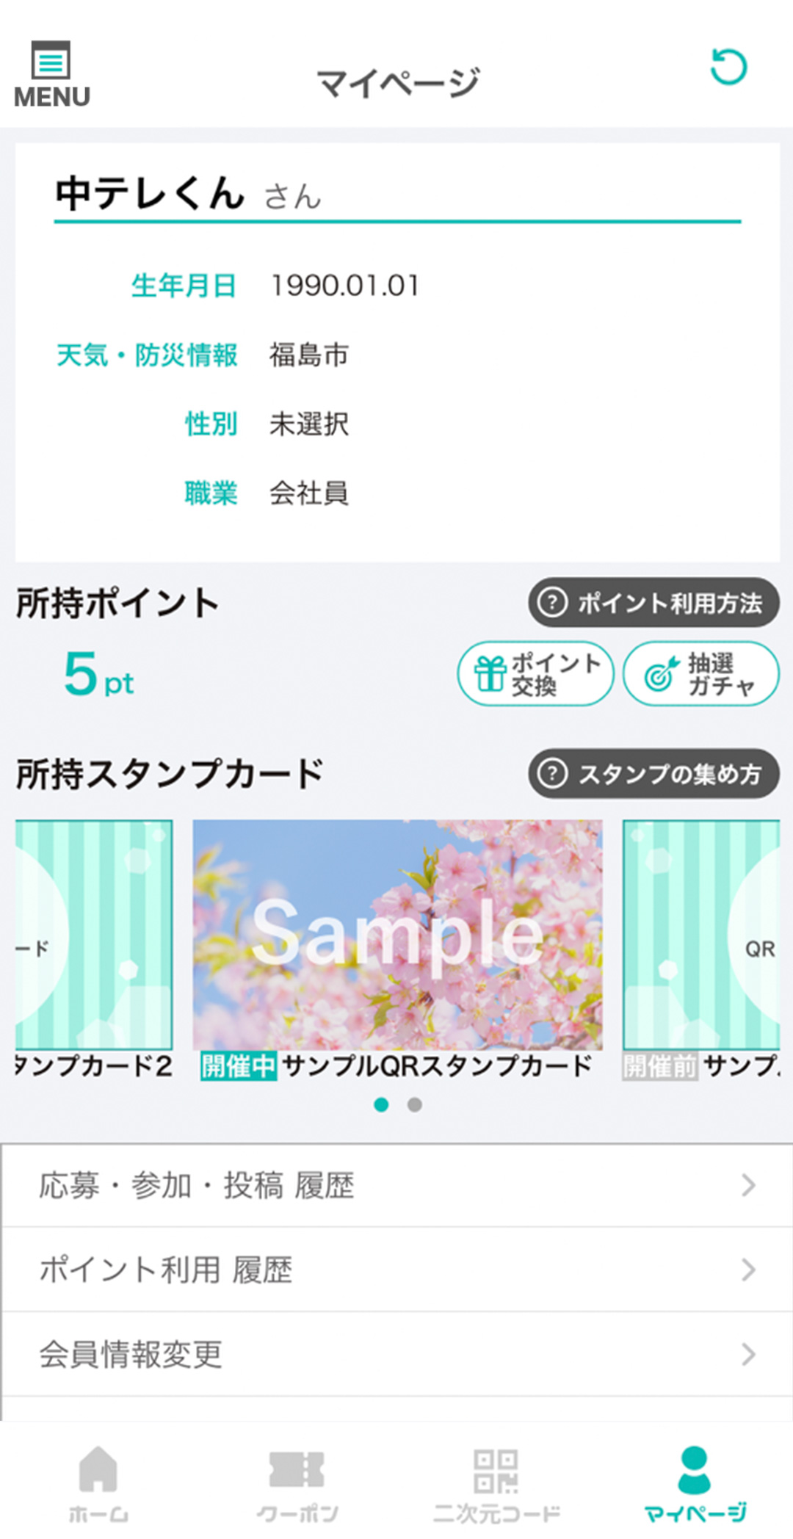The width and height of the screenshot is (793, 1539).
Task: Select the first carousel page dot
Action: 381,1104
